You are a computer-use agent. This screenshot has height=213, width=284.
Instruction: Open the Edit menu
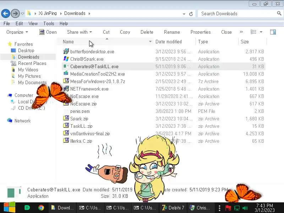tap(19, 23)
